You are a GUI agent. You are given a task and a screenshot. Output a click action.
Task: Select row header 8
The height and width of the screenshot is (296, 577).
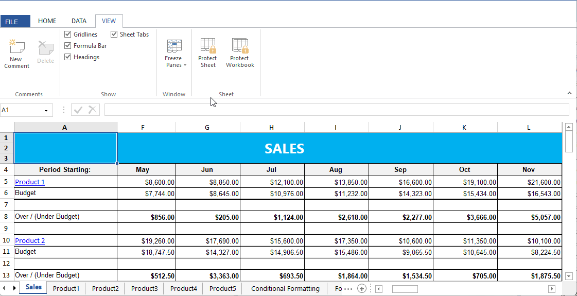click(x=7, y=217)
